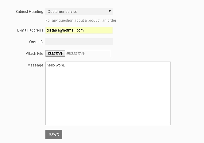The width and height of the screenshot is (204, 143).
Task: Click the 未选择文件 no-file-chosen text
Action: (75, 54)
